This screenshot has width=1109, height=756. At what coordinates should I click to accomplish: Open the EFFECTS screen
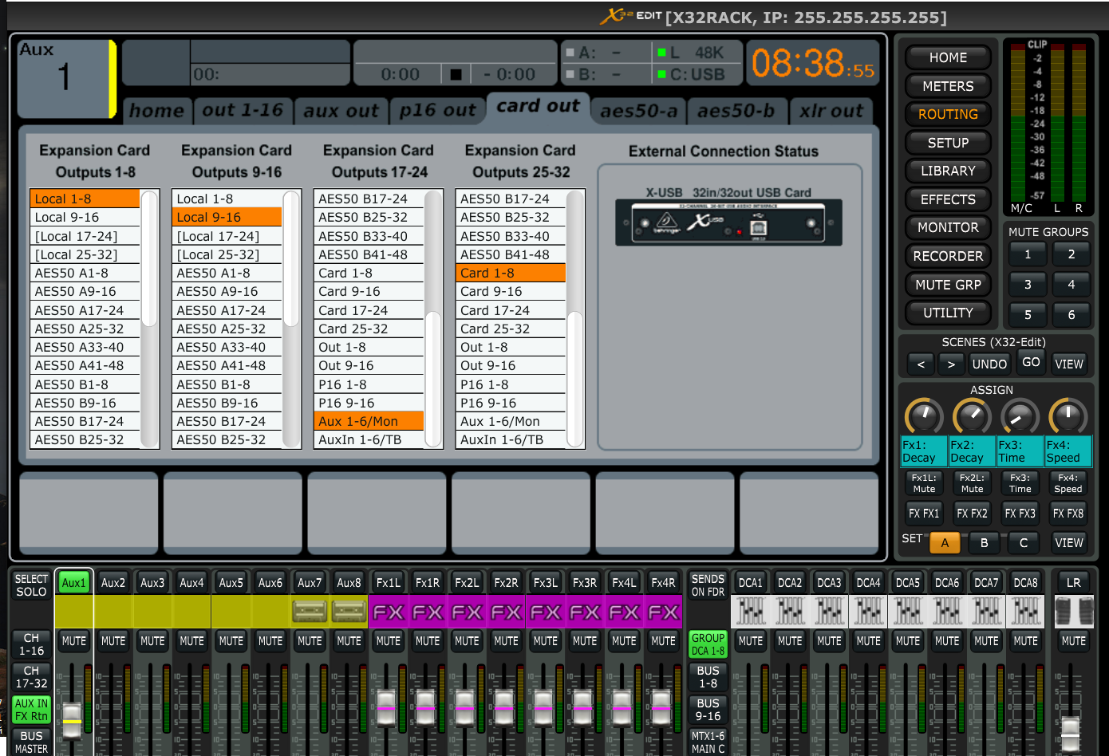click(948, 199)
